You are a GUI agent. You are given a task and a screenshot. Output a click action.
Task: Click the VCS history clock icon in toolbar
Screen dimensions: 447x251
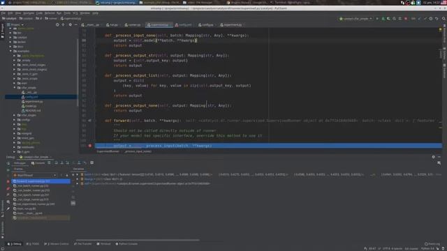431,19
